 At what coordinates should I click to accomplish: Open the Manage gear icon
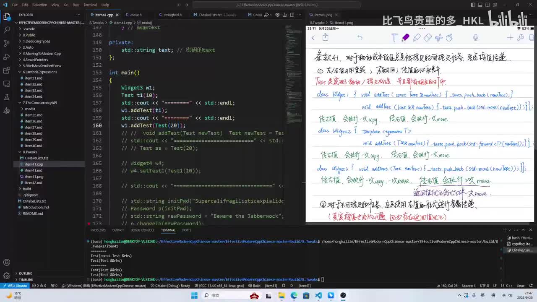coord(7,276)
